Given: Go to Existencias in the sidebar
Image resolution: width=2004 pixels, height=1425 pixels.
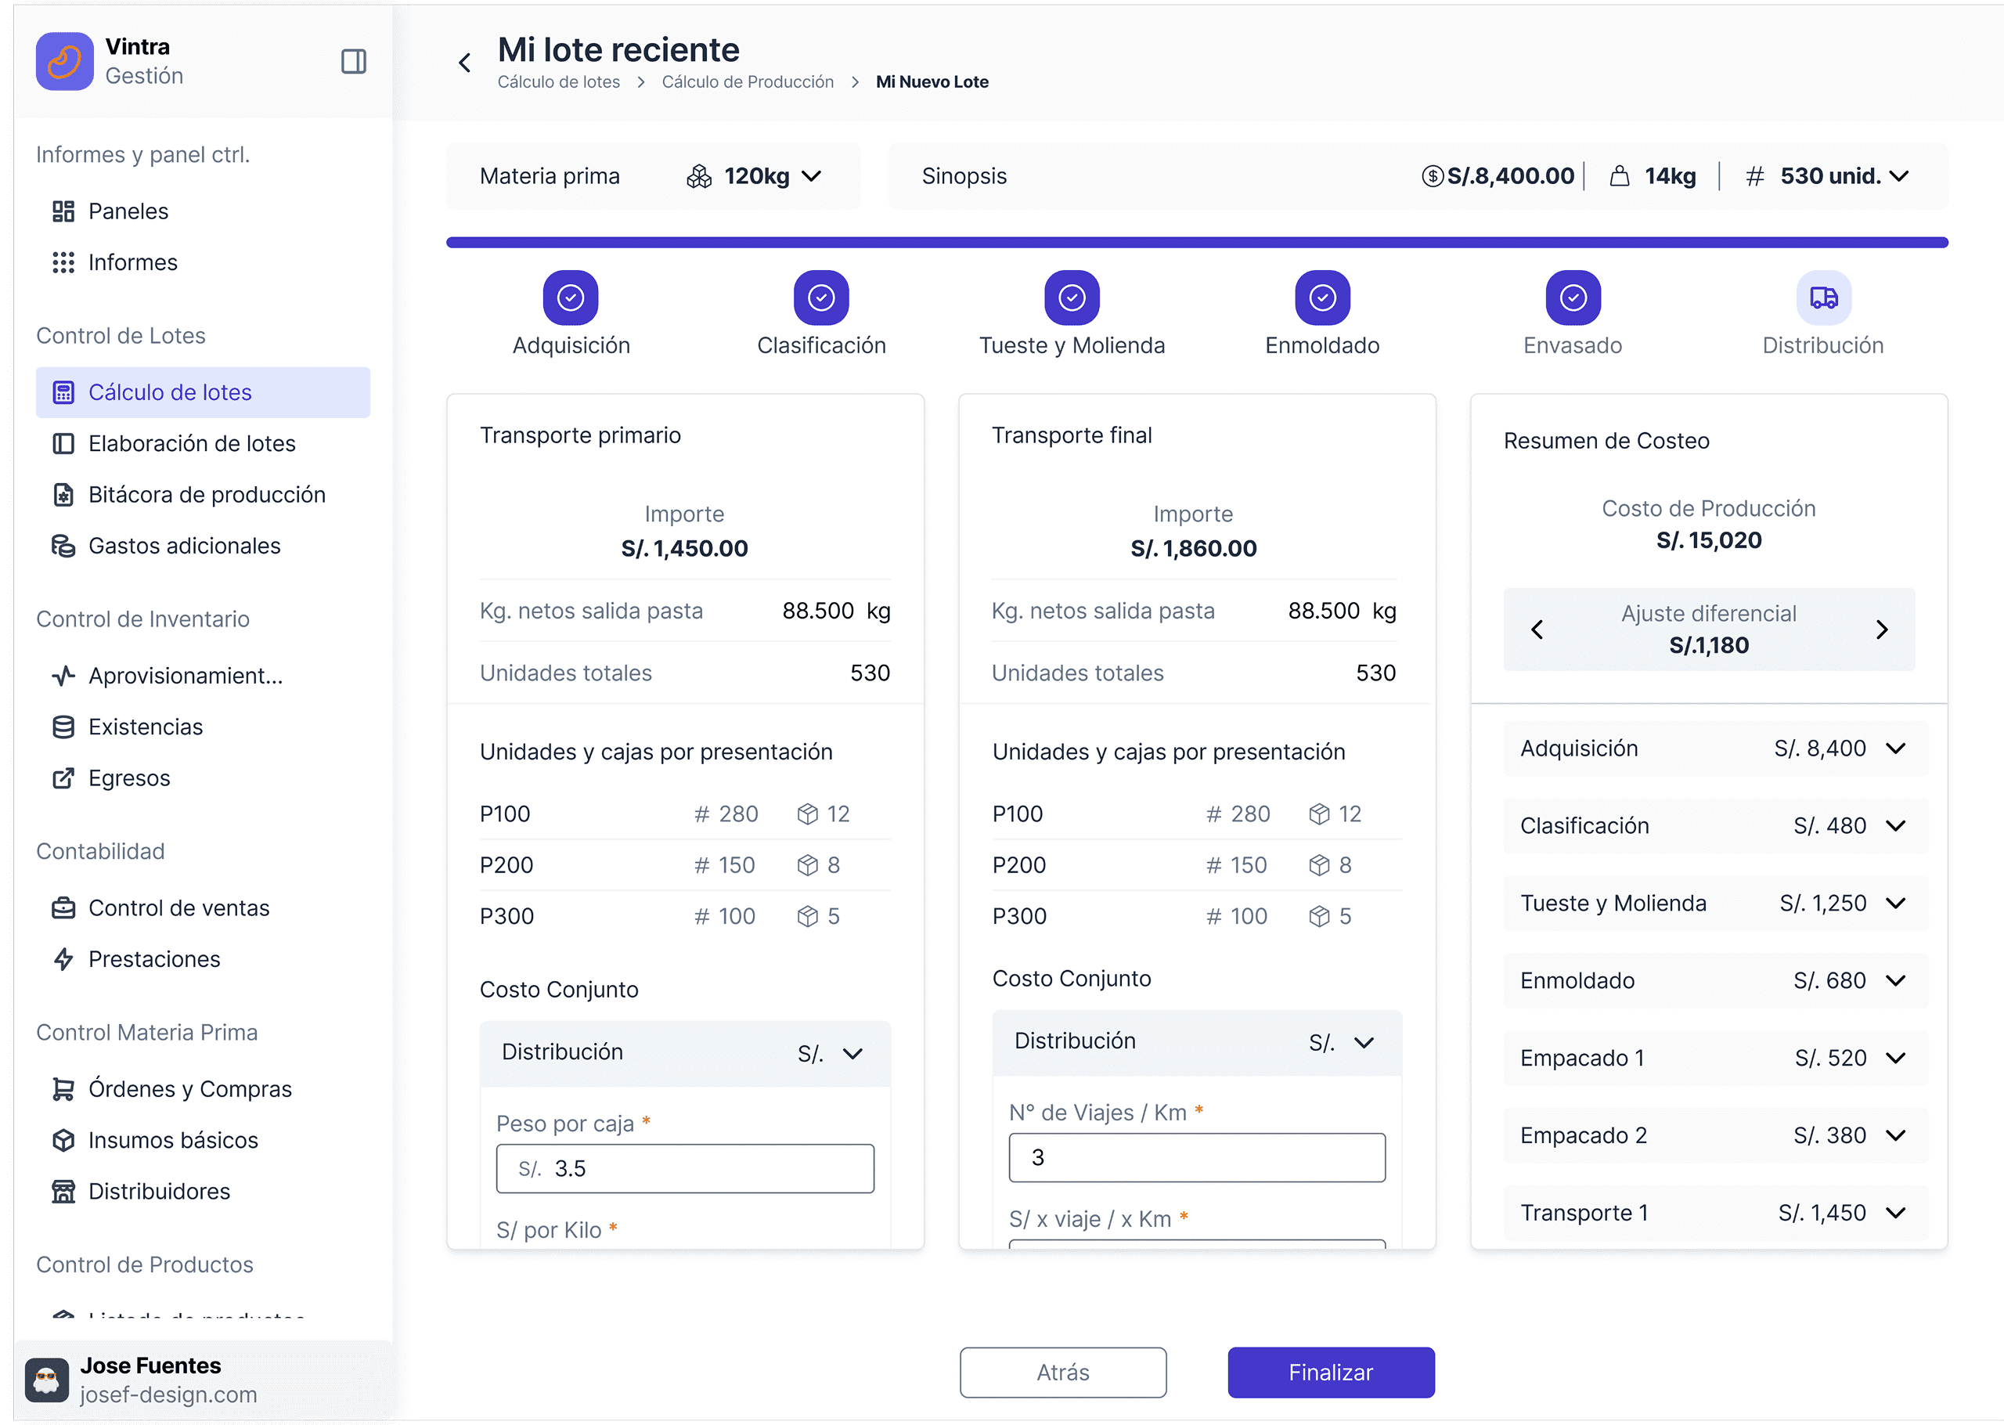Looking at the screenshot, I should (x=203, y=727).
